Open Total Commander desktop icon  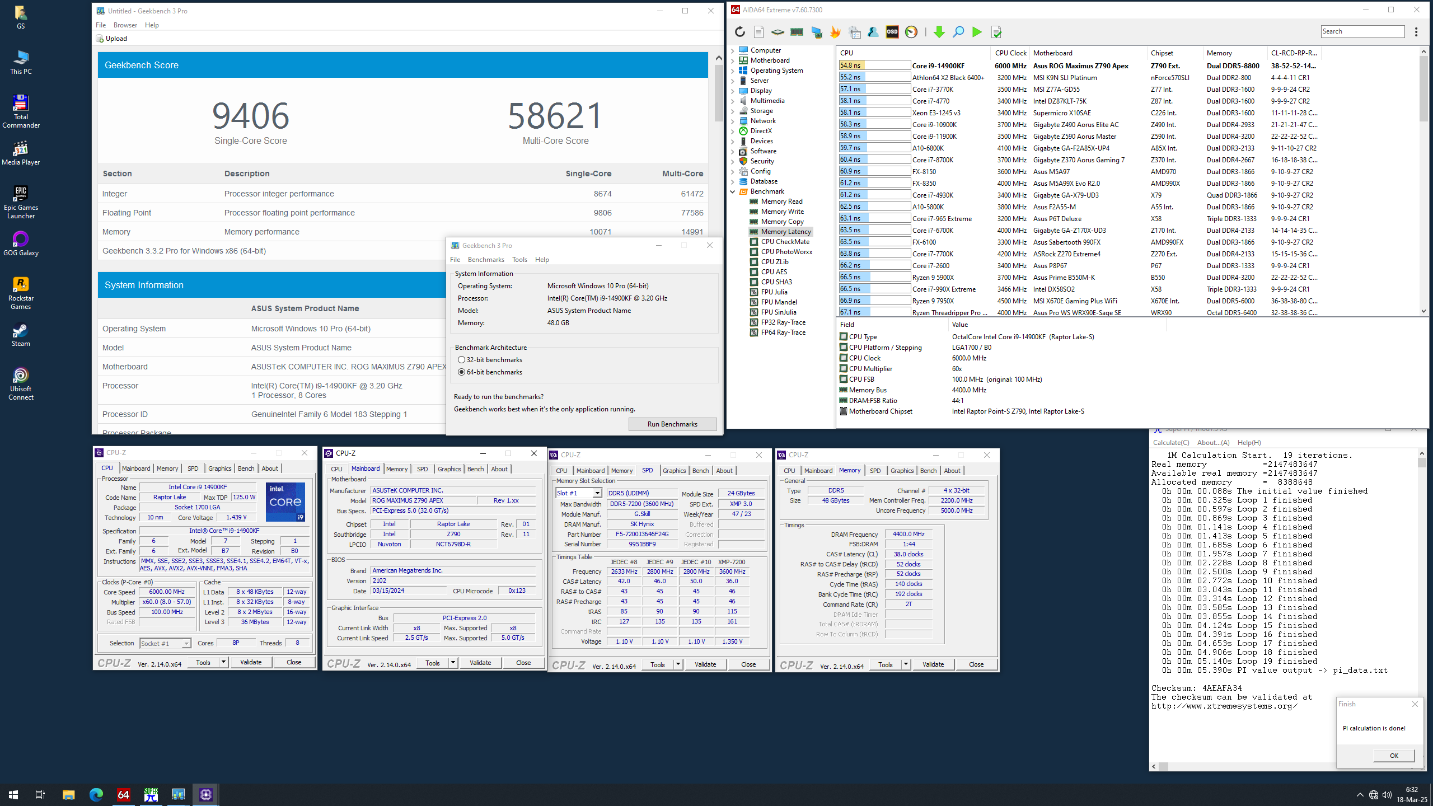point(21,111)
